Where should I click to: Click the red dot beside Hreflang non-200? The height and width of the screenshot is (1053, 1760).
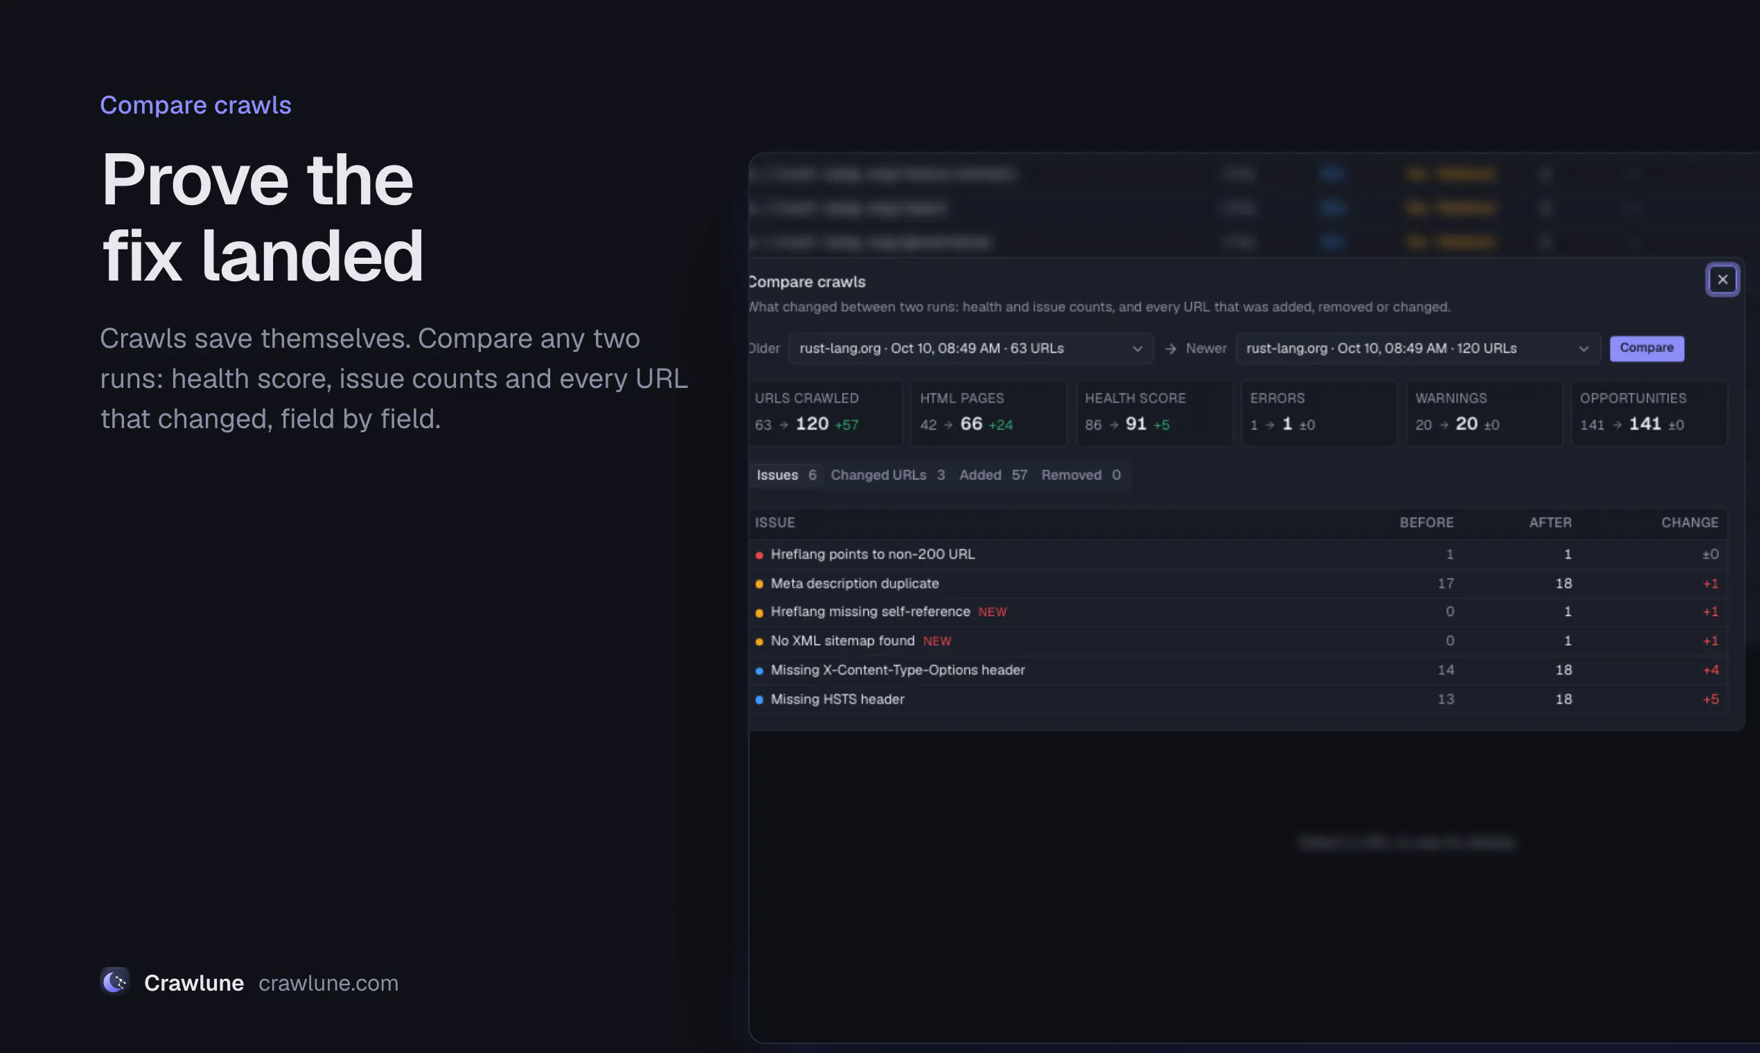[759, 555]
